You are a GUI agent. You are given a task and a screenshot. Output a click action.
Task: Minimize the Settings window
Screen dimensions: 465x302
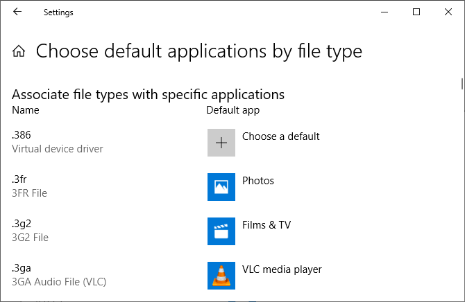pos(384,12)
